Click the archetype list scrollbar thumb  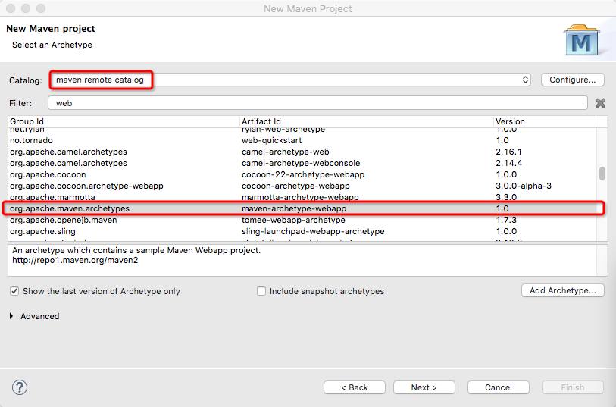pyautogui.click(x=602, y=174)
